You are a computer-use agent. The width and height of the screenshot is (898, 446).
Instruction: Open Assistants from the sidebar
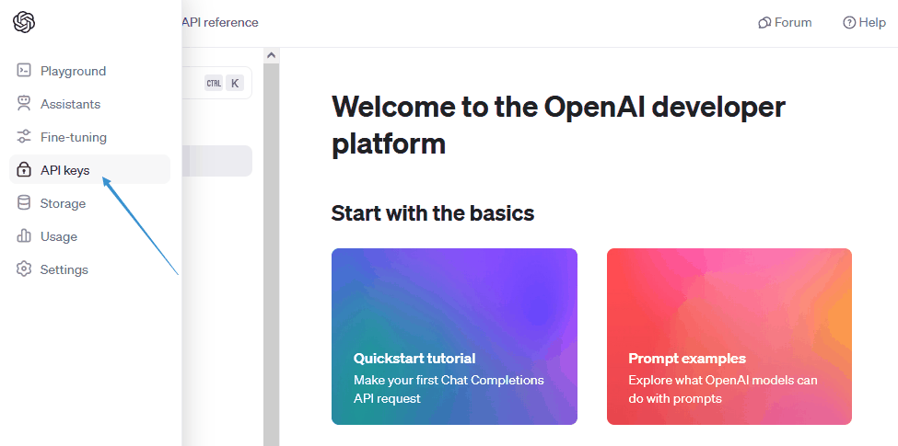click(x=90, y=104)
